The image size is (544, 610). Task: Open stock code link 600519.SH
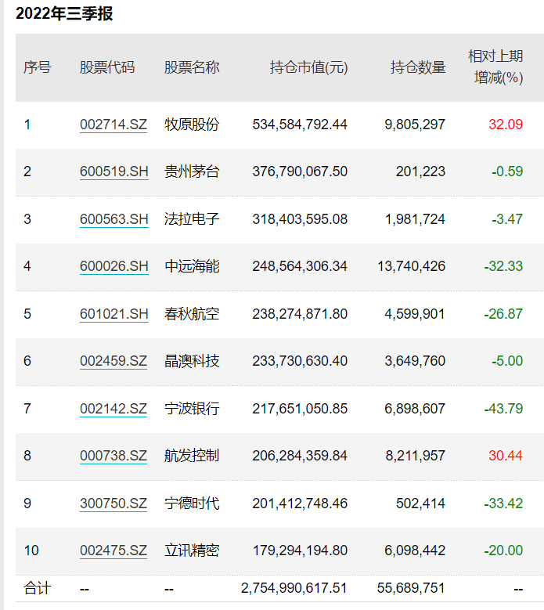[x=114, y=171]
